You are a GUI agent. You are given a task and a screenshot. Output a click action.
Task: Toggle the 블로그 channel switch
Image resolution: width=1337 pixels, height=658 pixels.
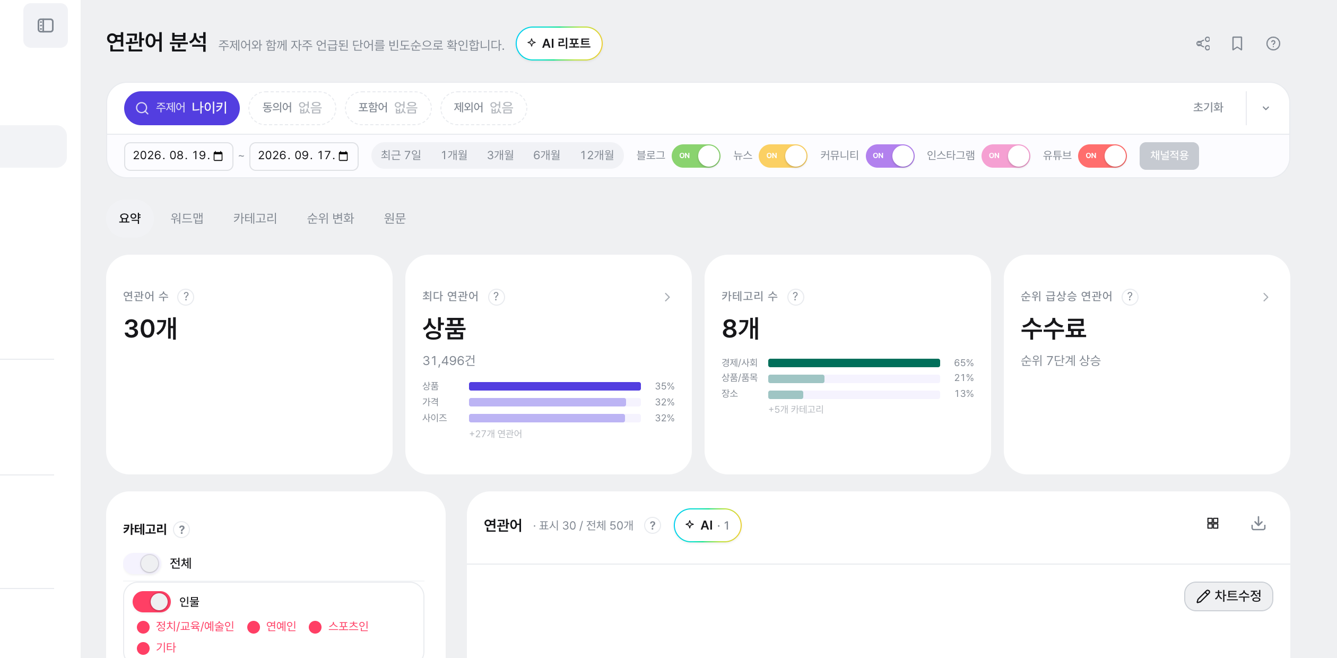[696, 156]
